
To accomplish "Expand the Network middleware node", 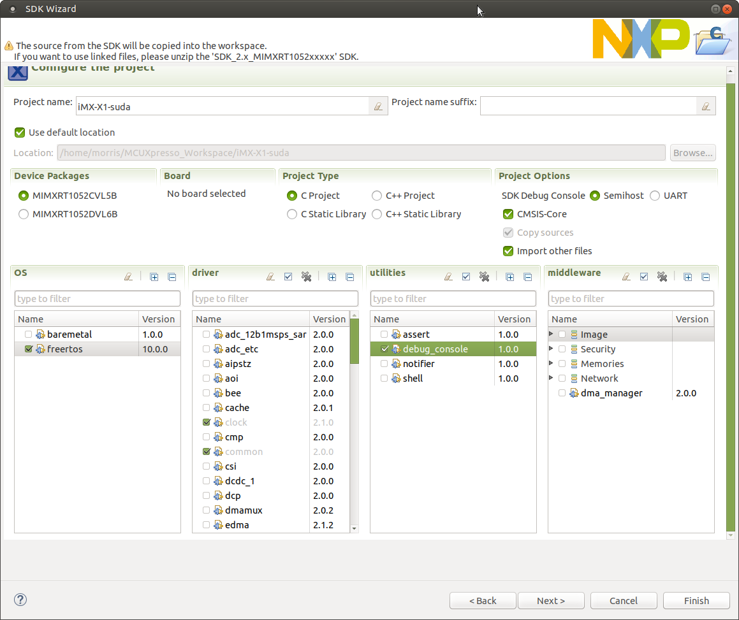I will point(551,378).
